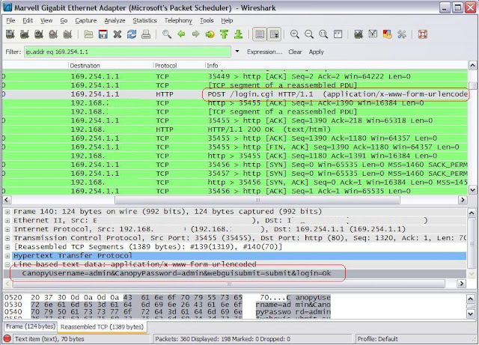The height and width of the screenshot is (345, 479).
Task: Save the capture file icon
Action: (103, 34)
